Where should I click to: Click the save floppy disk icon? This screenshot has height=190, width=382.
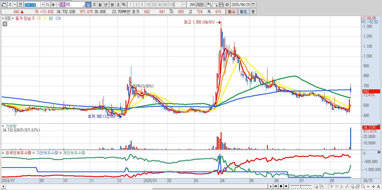click(x=221, y=5)
